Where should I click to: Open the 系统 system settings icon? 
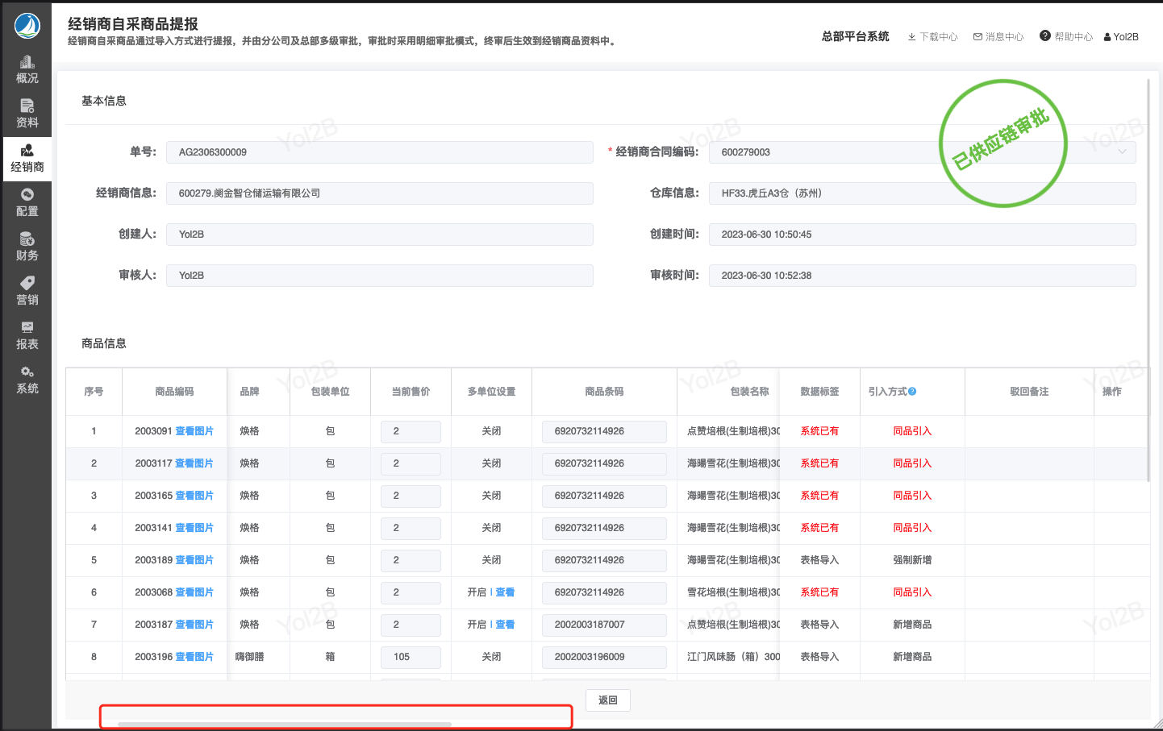[27, 380]
